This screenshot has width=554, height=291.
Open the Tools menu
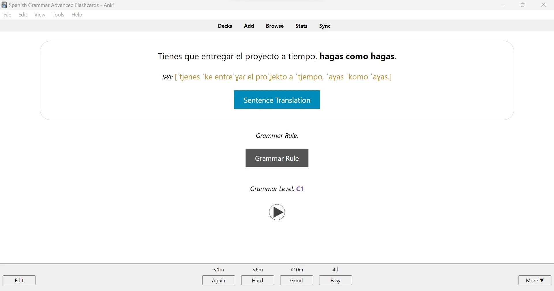tap(58, 14)
